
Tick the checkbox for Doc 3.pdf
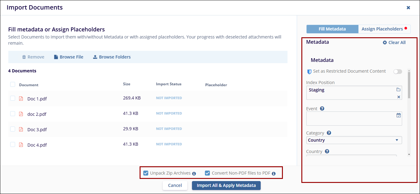[13, 129]
